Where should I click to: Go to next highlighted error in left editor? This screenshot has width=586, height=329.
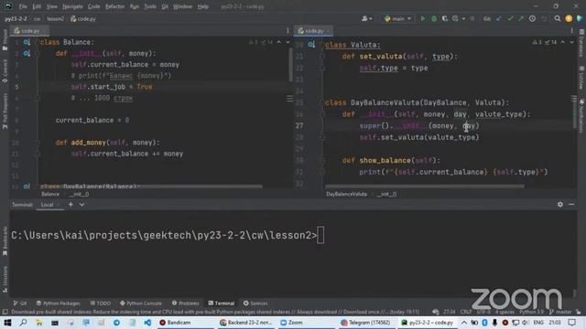tap(288, 42)
